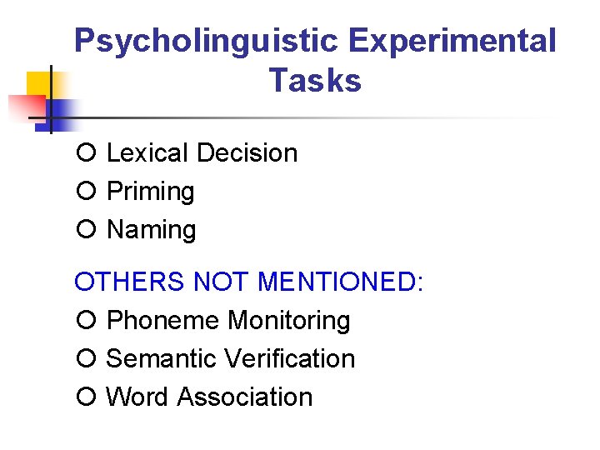Click the bullet circle beside Priming

[x=86, y=190]
